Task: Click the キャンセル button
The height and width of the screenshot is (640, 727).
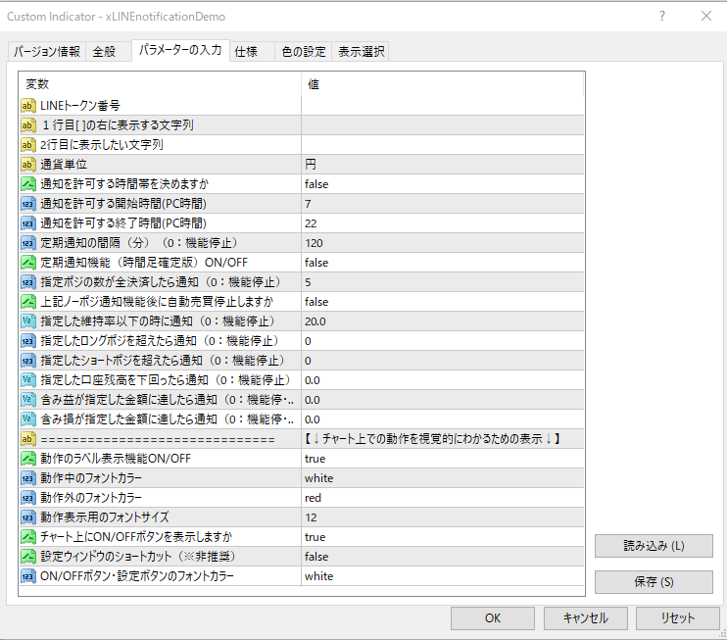Action: pyautogui.click(x=586, y=618)
